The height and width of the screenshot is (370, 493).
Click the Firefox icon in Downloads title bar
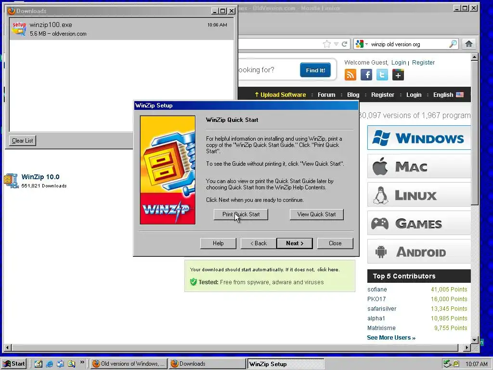pos(12,11)
